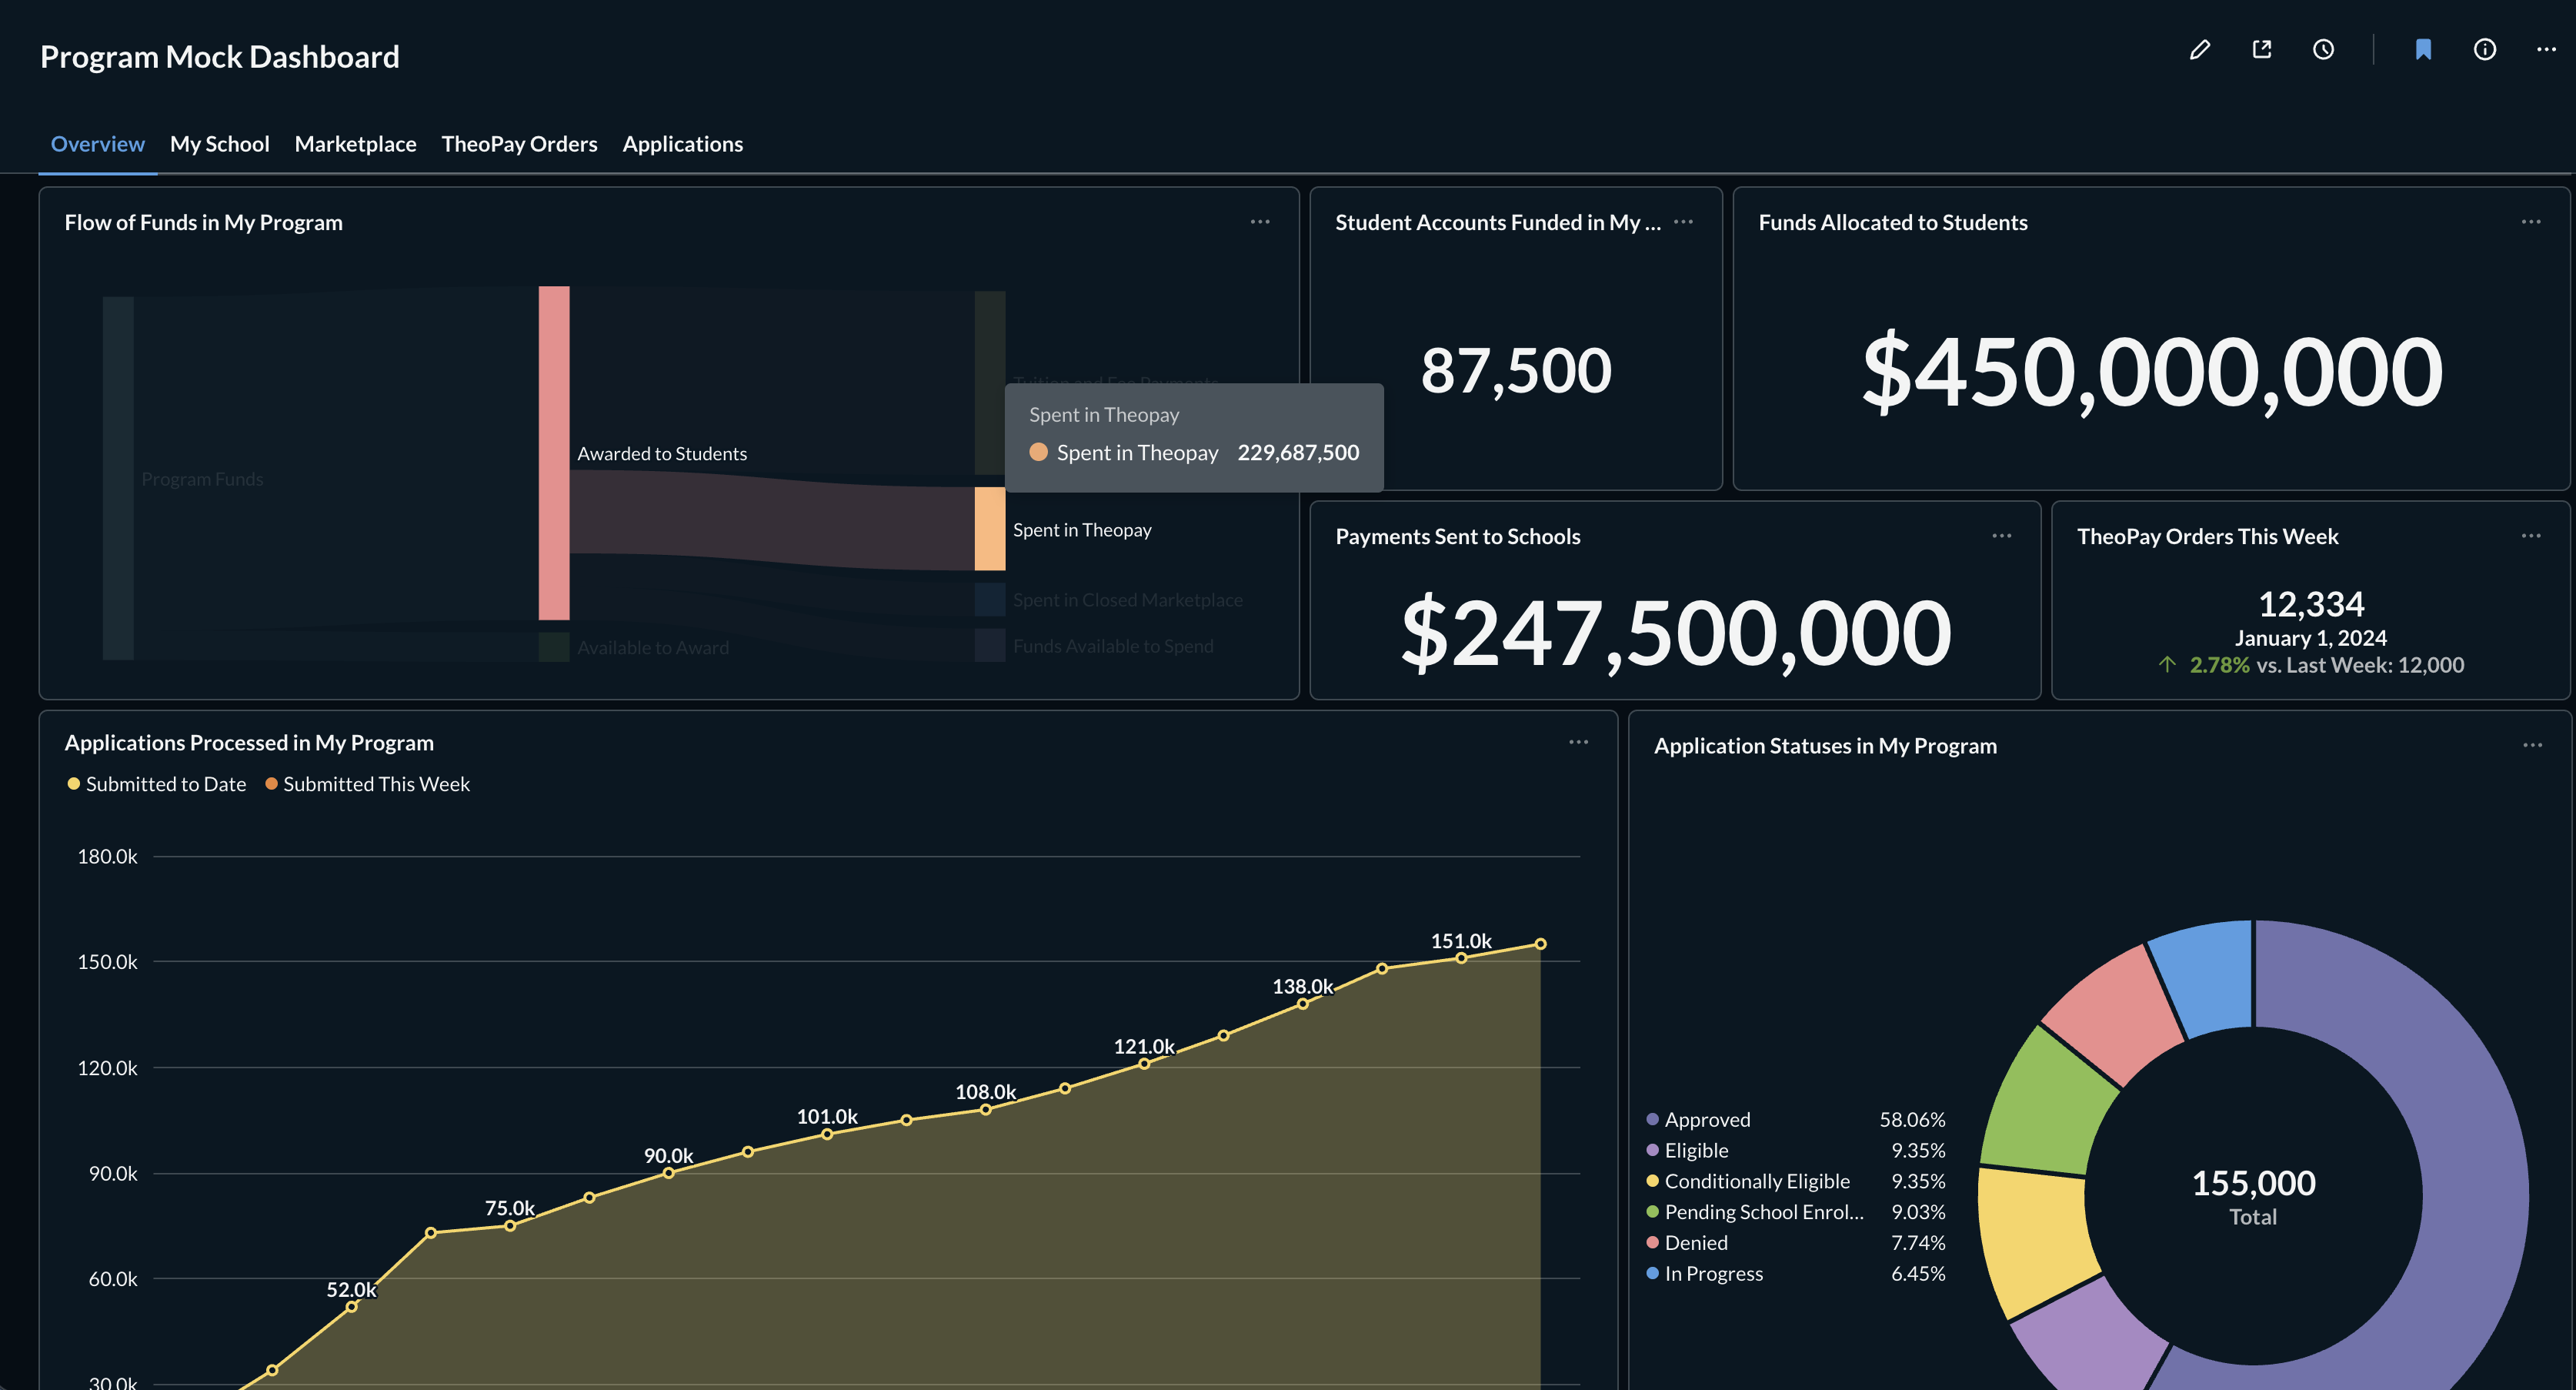Open TheoPay Orders This Week card menu
This screenshot has width=2576, height=1390.
pos(2531,536)
